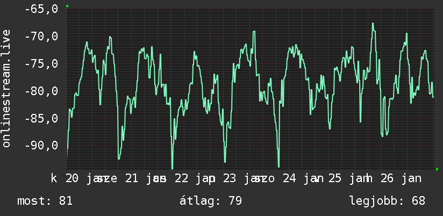Click the green arrow at x-axis end
This screenshot has height=216, width=443.
tap(437, 169)
